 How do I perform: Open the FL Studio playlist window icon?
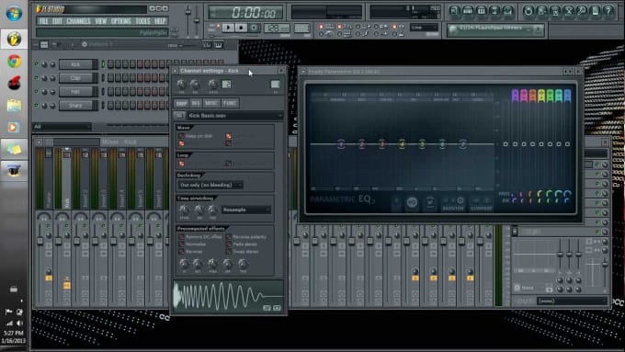pos(454,11)
